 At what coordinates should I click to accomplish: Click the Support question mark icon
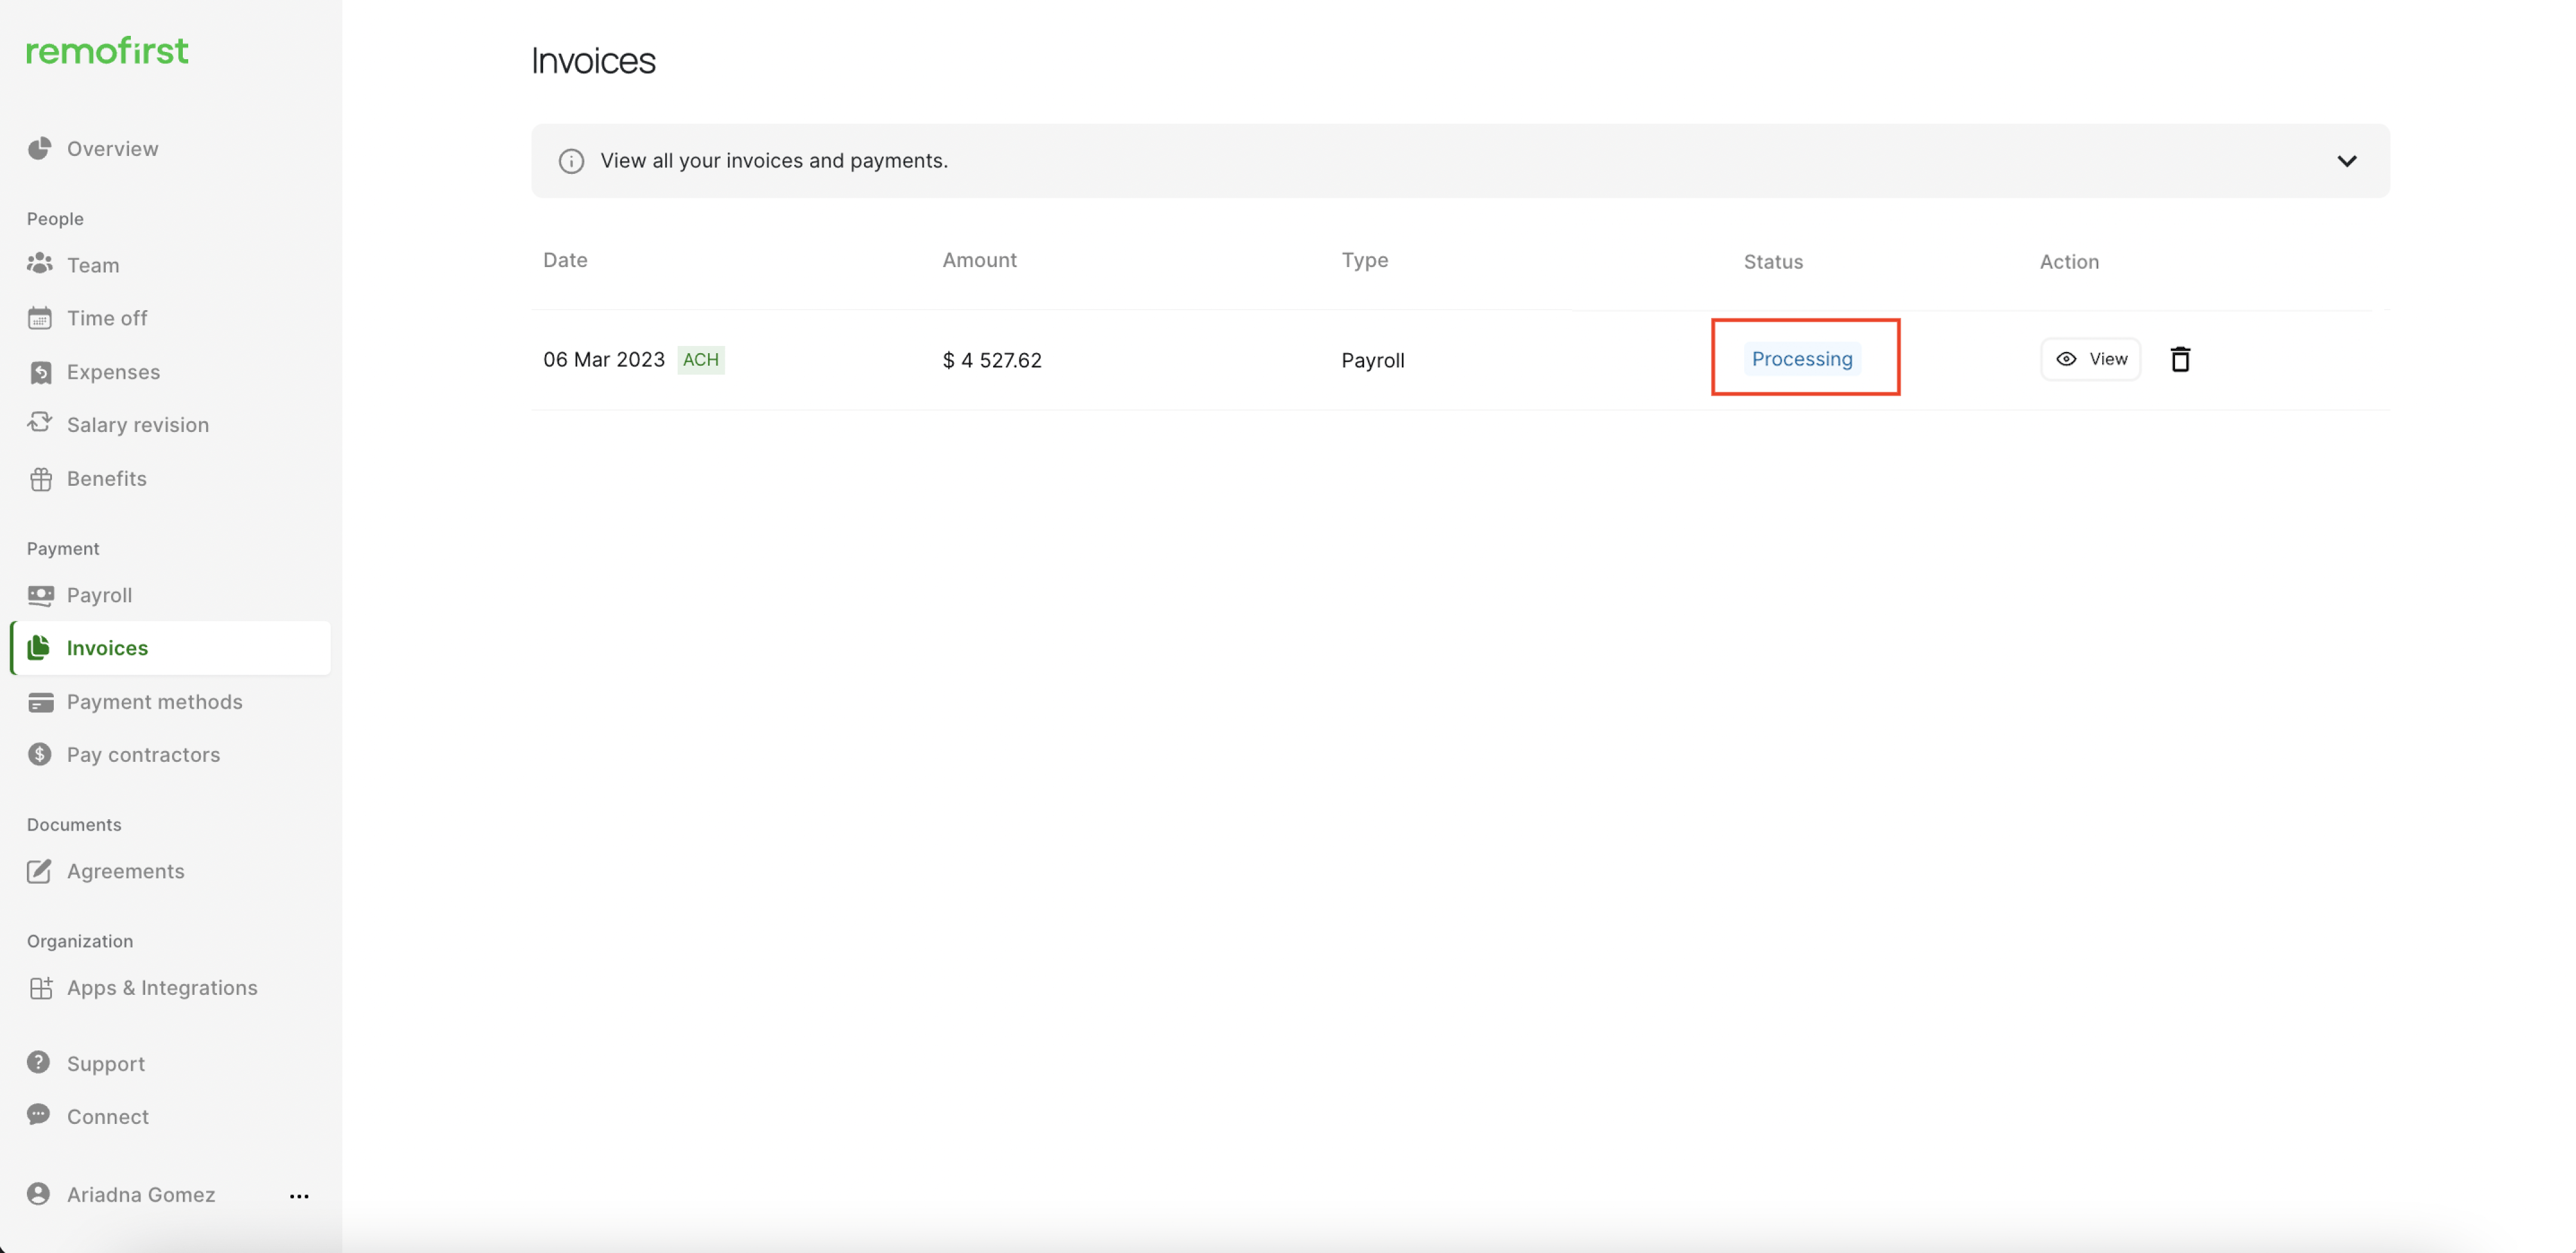pyautogui.click(x=39, y=1063)
